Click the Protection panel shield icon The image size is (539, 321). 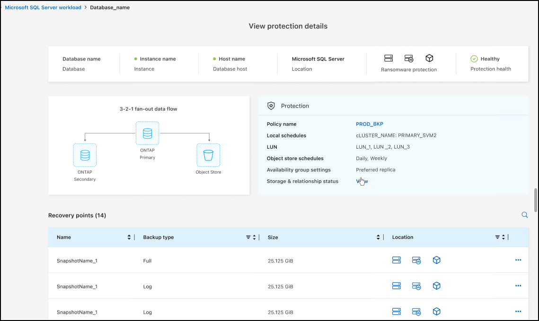(271, 106)
